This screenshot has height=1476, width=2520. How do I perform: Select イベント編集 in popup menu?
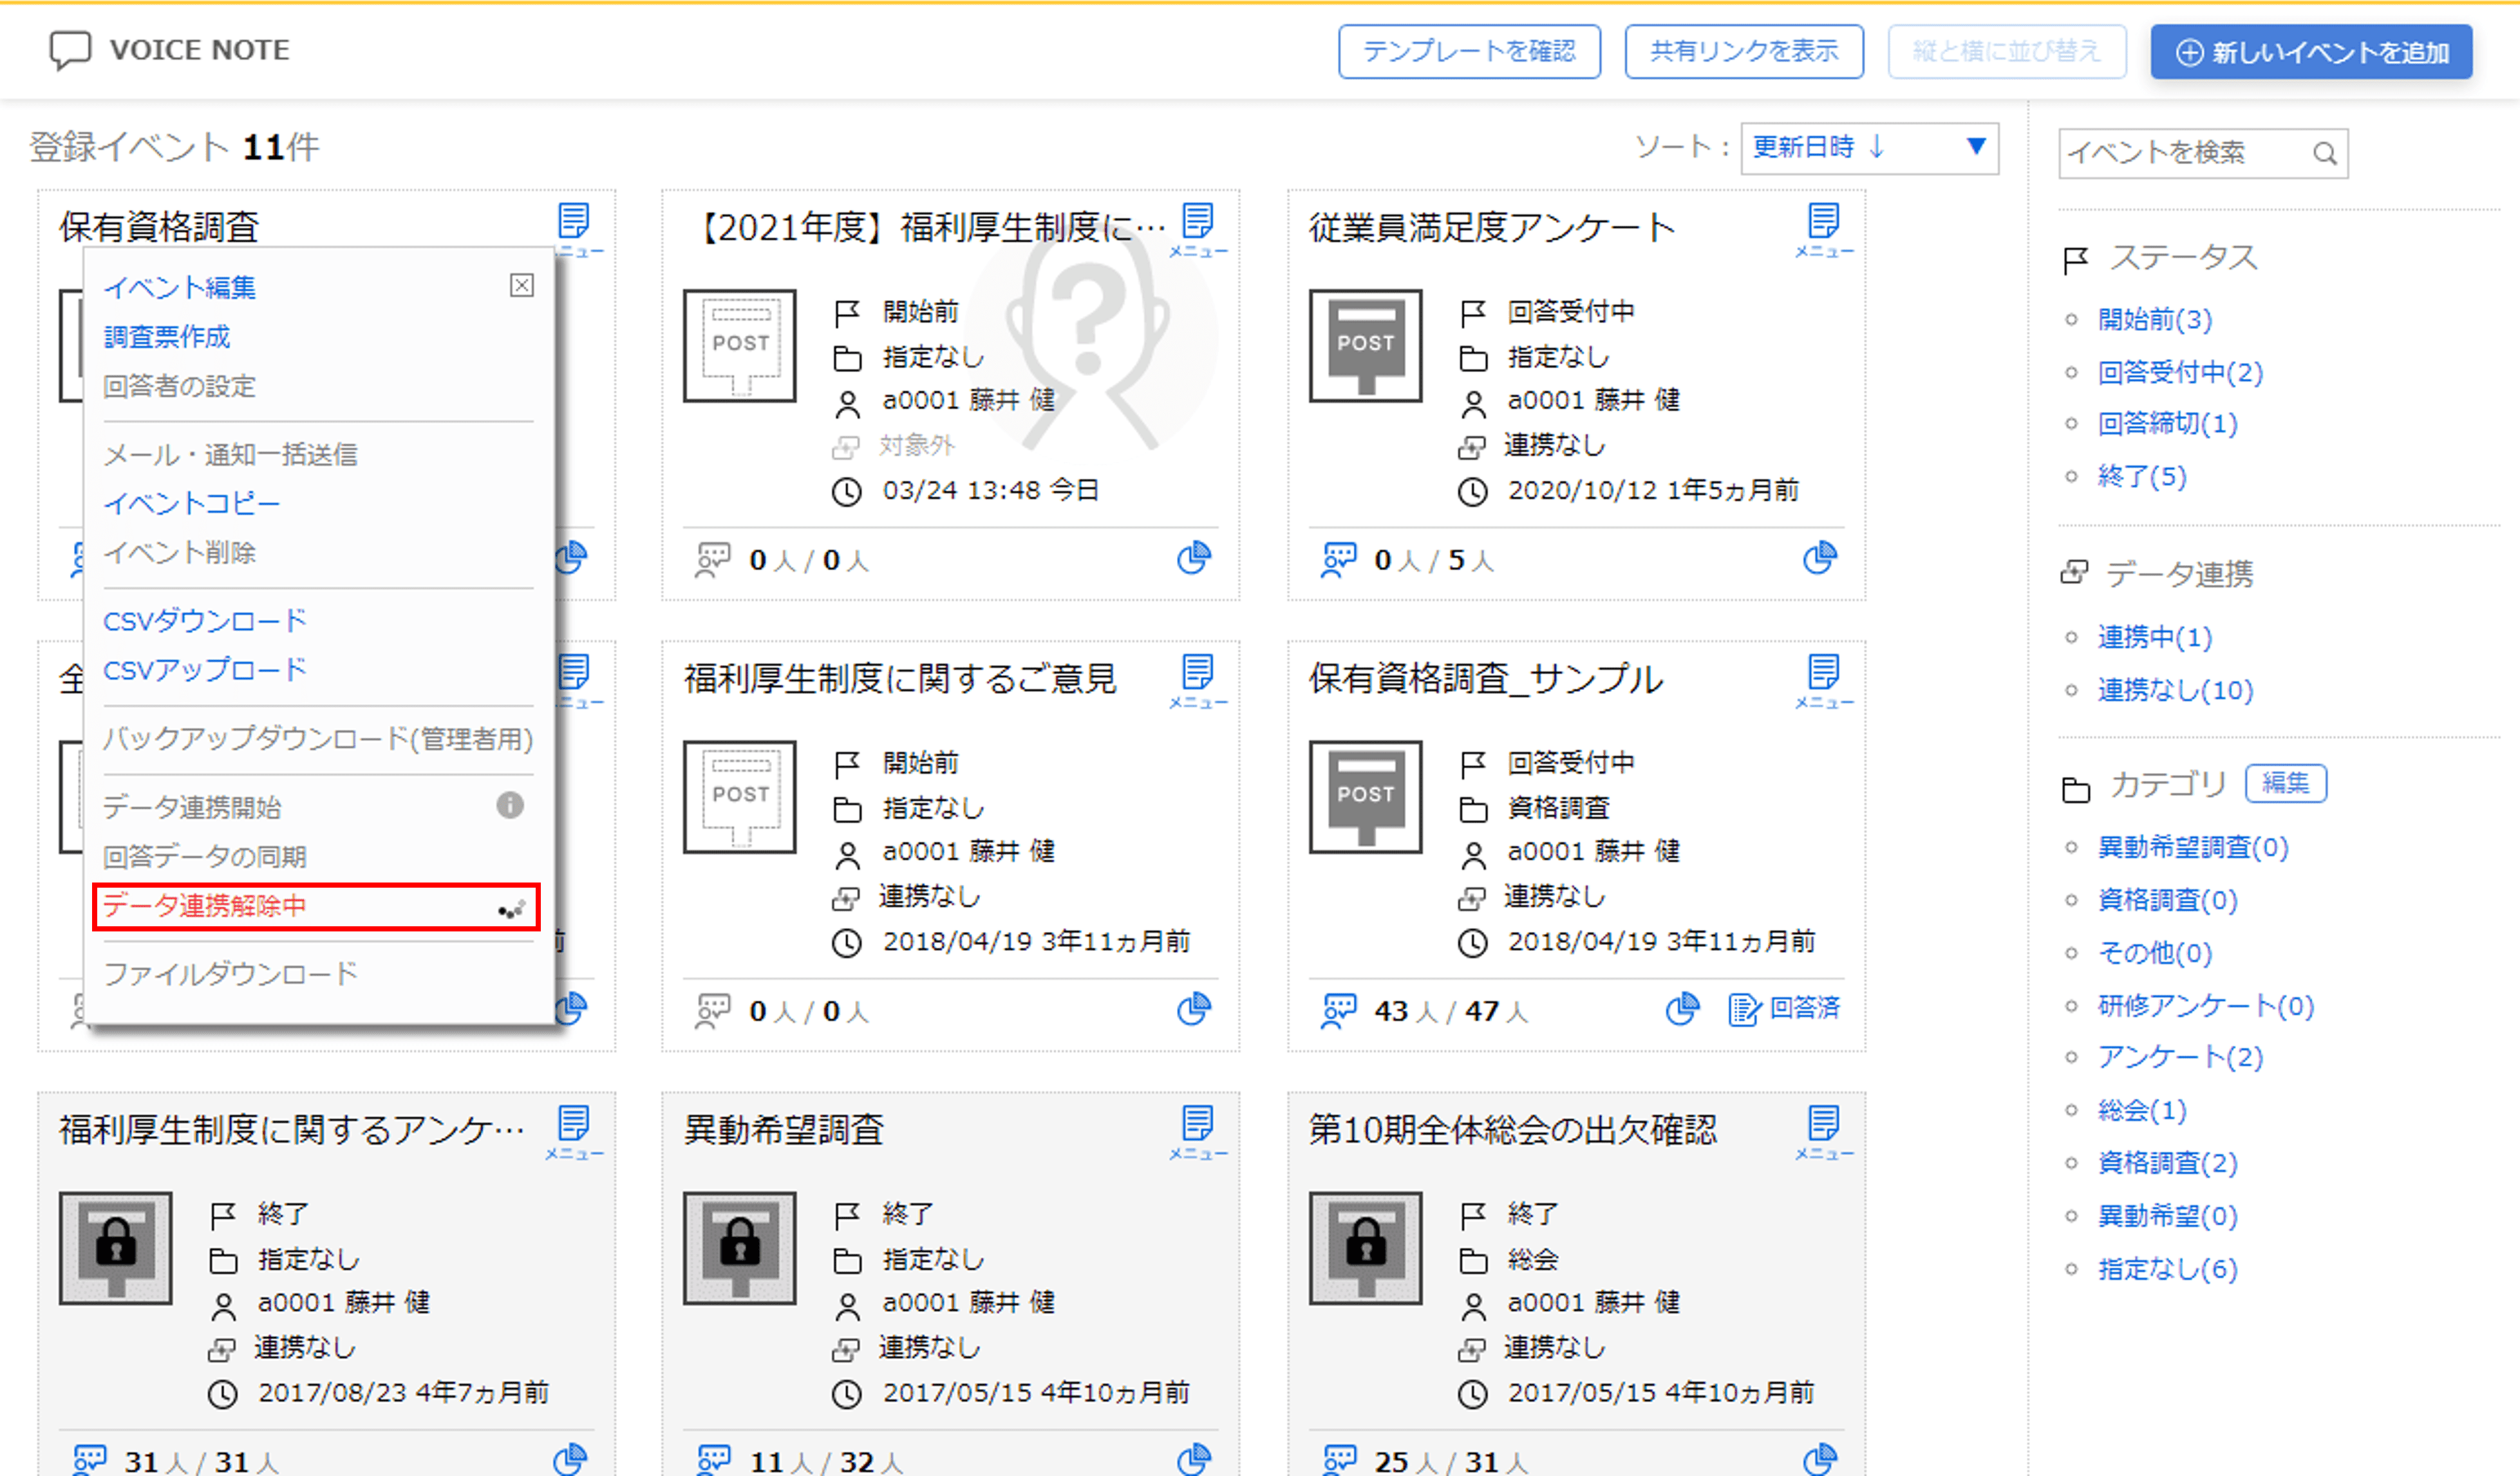tap(180, 288)
